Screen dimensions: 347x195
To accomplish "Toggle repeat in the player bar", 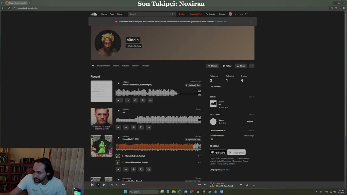I will tap(117, 185).
